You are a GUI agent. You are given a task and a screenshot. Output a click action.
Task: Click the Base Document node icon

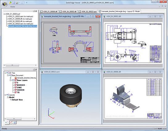pyautogui.click(x=10, y=75)
